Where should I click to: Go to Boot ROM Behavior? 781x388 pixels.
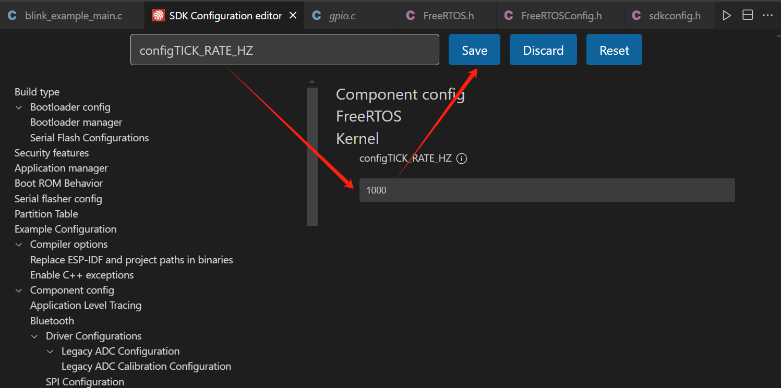coord(58,183)
